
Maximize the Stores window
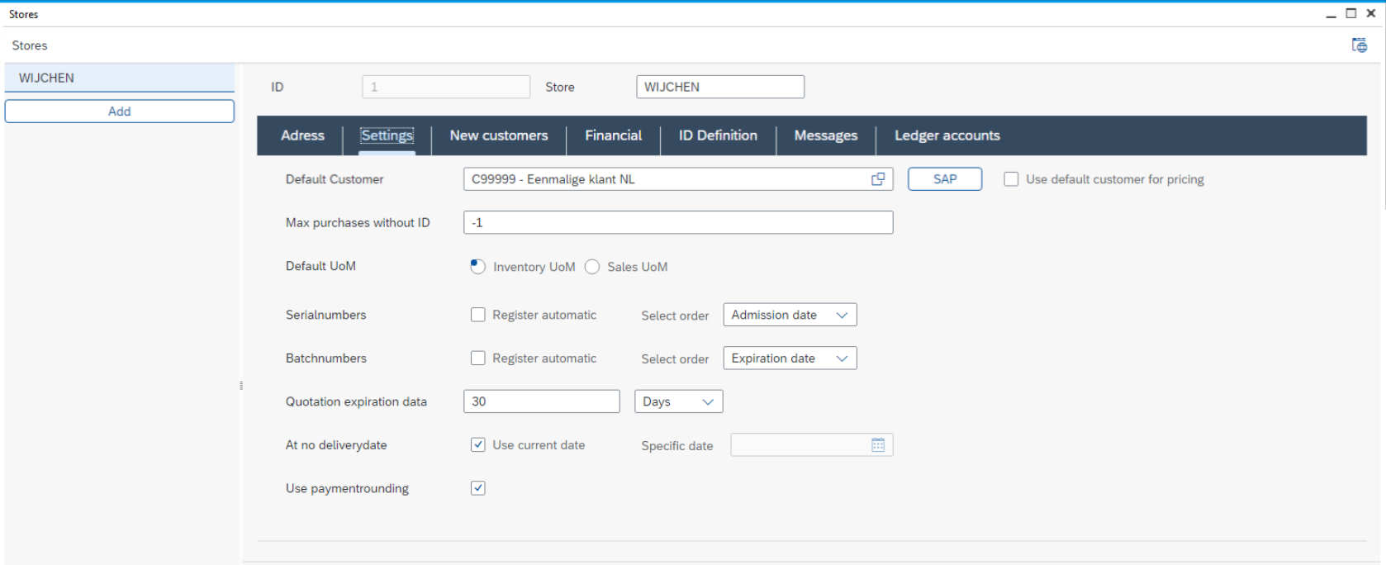pos(1351,13)
